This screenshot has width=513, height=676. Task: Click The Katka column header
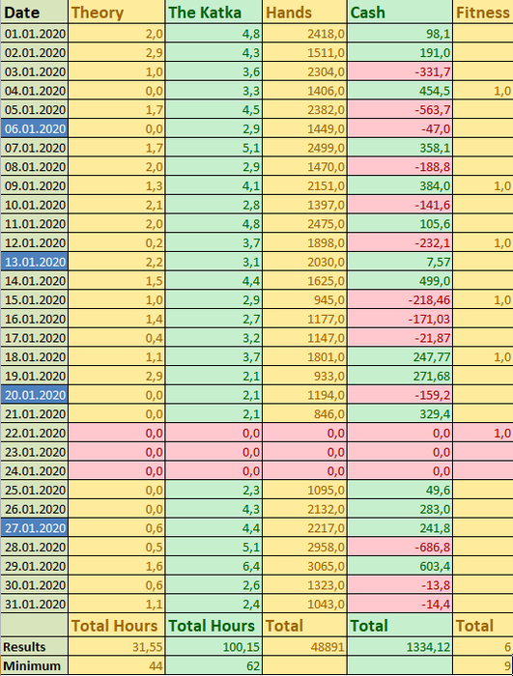pyautogui.click(x=214, y=12)
